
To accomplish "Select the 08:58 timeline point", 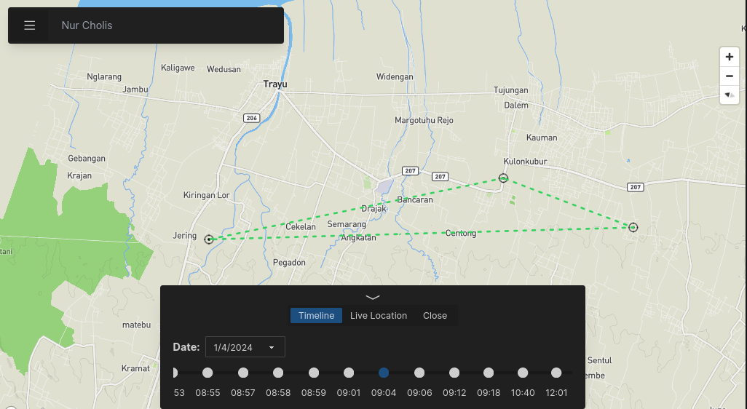I will 278,373.
